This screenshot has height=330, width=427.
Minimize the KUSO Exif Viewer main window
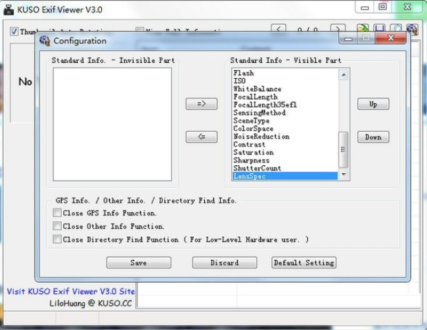click(365, 7)
